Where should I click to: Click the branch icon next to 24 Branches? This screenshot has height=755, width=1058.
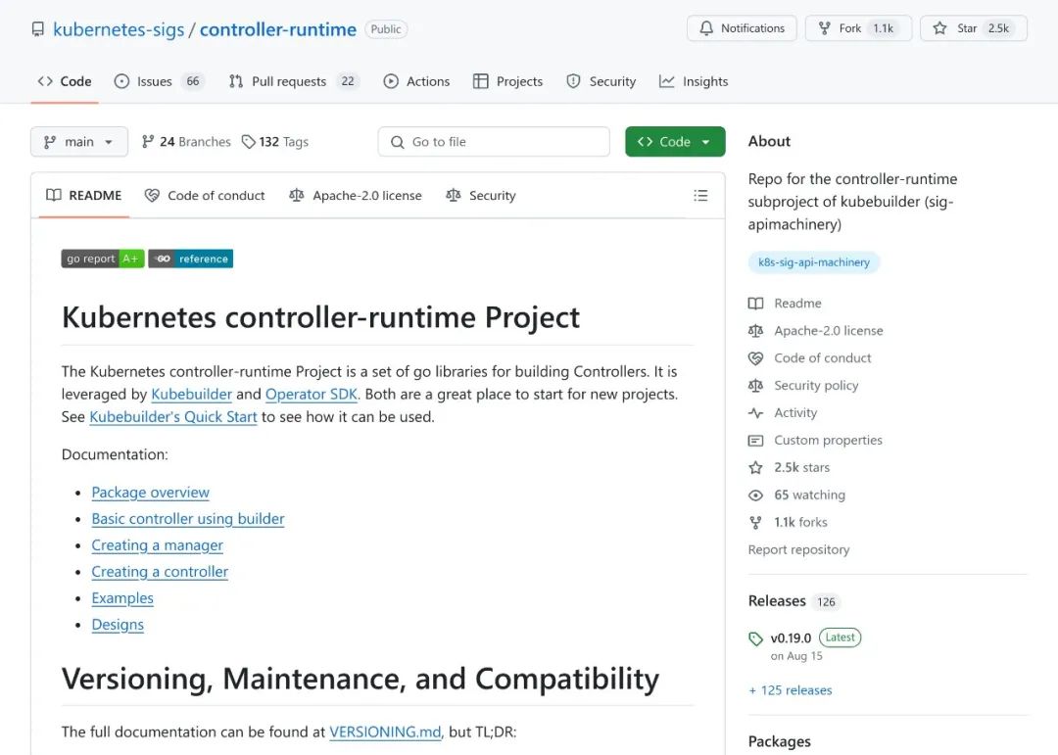point(147,142)
